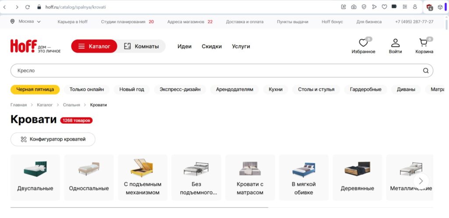
Task: Click the Адреса магазинов link
Action: 186,21
